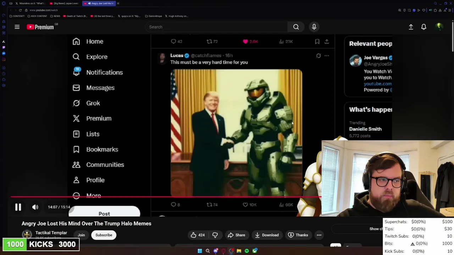Toggle the ad blocker shield icon
This screenshot has width=454, height=255.
click(414, 10)
